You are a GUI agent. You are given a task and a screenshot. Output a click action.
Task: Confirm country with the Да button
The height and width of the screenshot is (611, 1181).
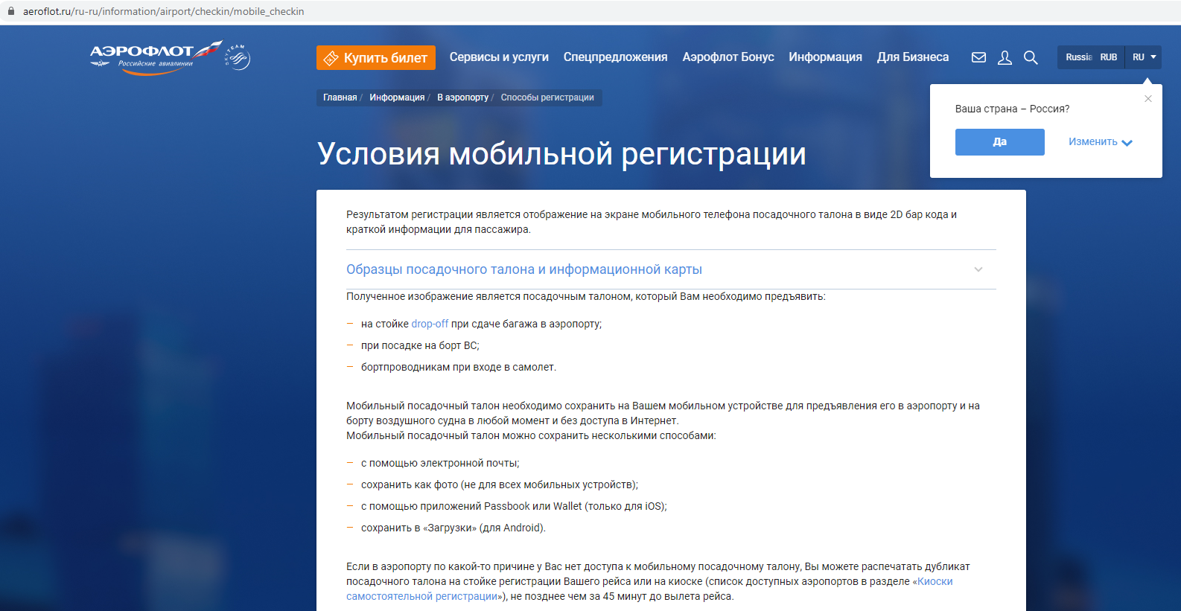(999, 142)
